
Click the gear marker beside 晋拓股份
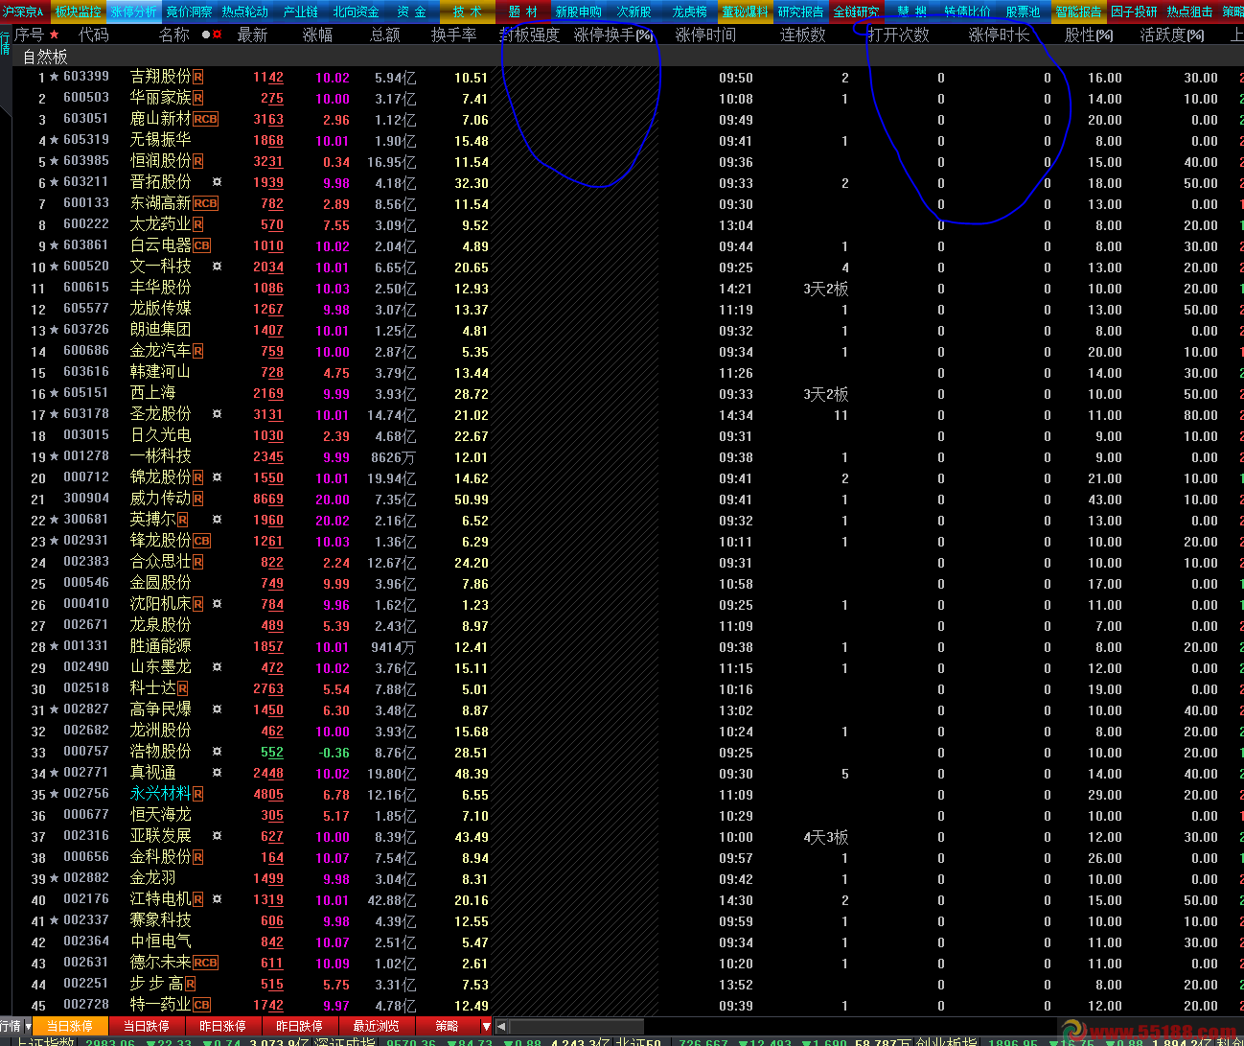[218, 182]
